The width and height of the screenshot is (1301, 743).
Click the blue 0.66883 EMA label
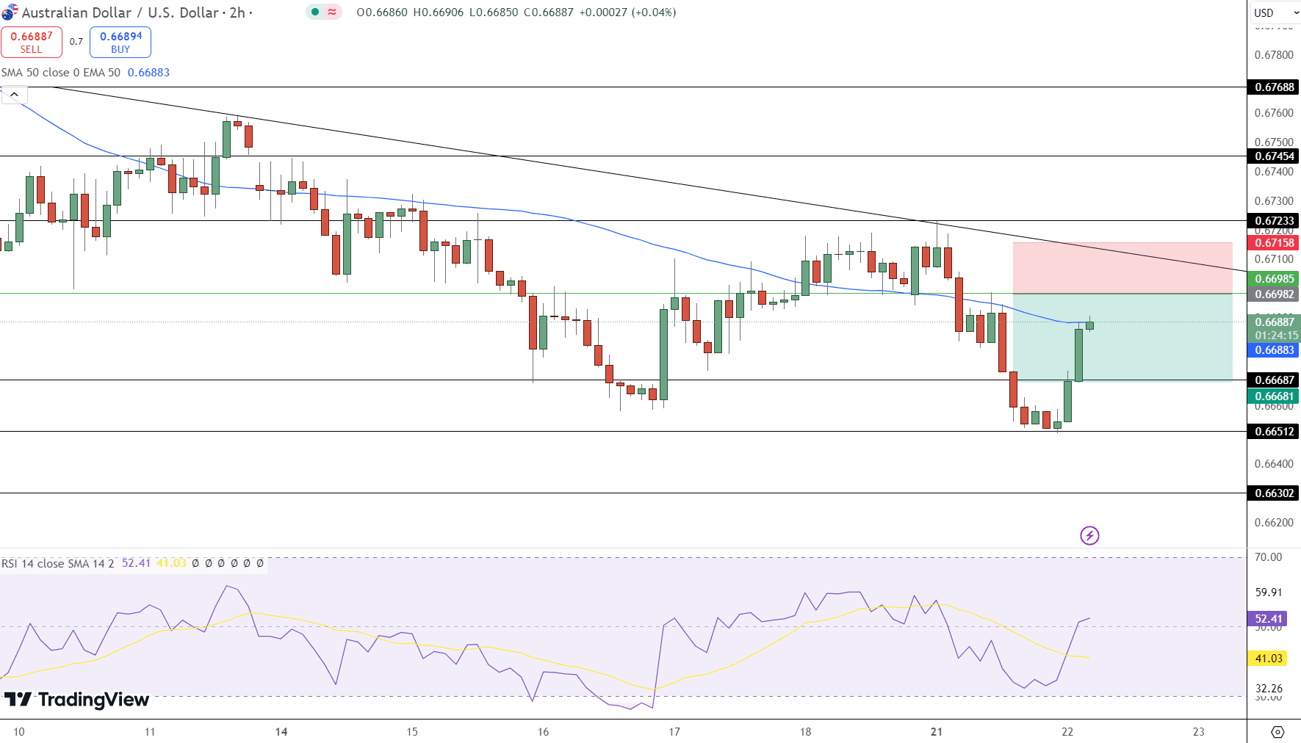click(1274, 350)
